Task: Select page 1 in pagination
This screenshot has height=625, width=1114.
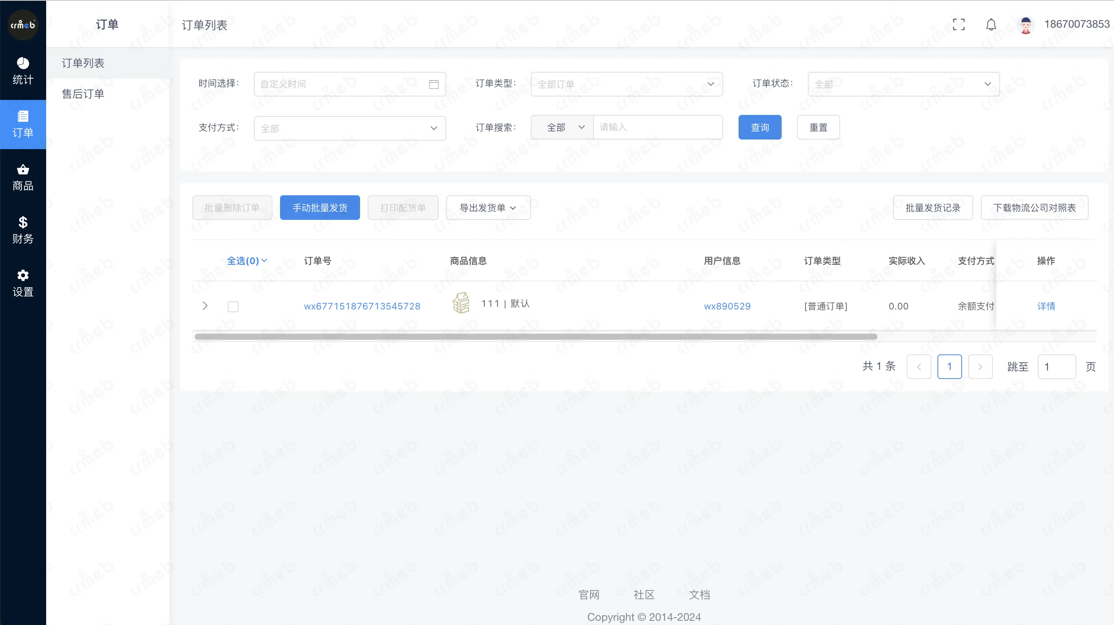Action: 949,367
